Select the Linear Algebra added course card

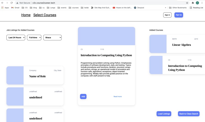pos(177,44)
